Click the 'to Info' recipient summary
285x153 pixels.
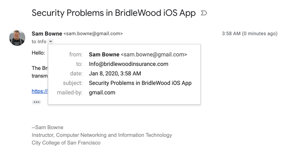coord(39,42)
